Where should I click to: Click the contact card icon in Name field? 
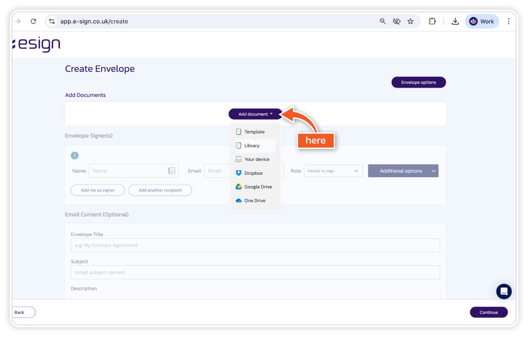(172, 171)
